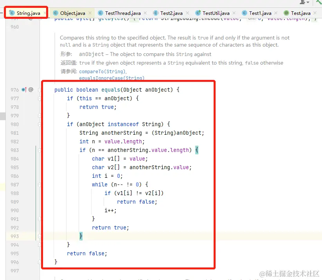Click 'return false;' on line 989
The height and width of the screenshot is (280, 322).
tap(137, 202)
